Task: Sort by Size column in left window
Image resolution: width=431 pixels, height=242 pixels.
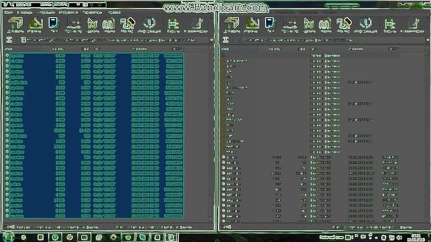Action: coord(58,49)
